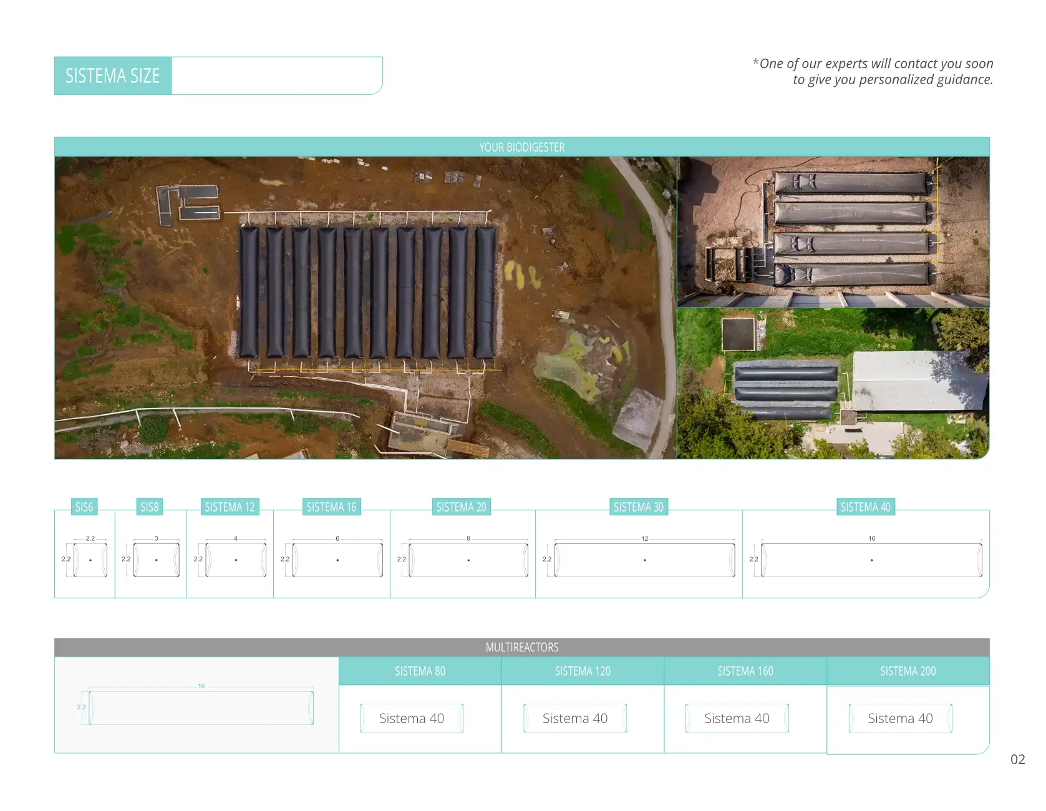This screenshot has height=811, width=1046.
Task: Open the aerial photo with green grass
Action: 833,384
